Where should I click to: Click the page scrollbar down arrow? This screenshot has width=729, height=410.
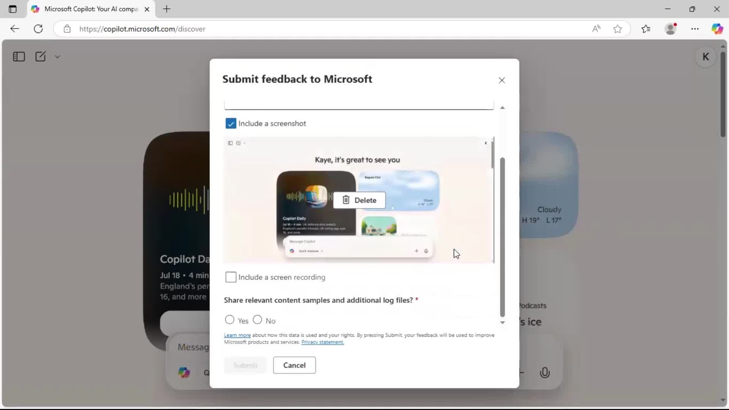point(723,400)
